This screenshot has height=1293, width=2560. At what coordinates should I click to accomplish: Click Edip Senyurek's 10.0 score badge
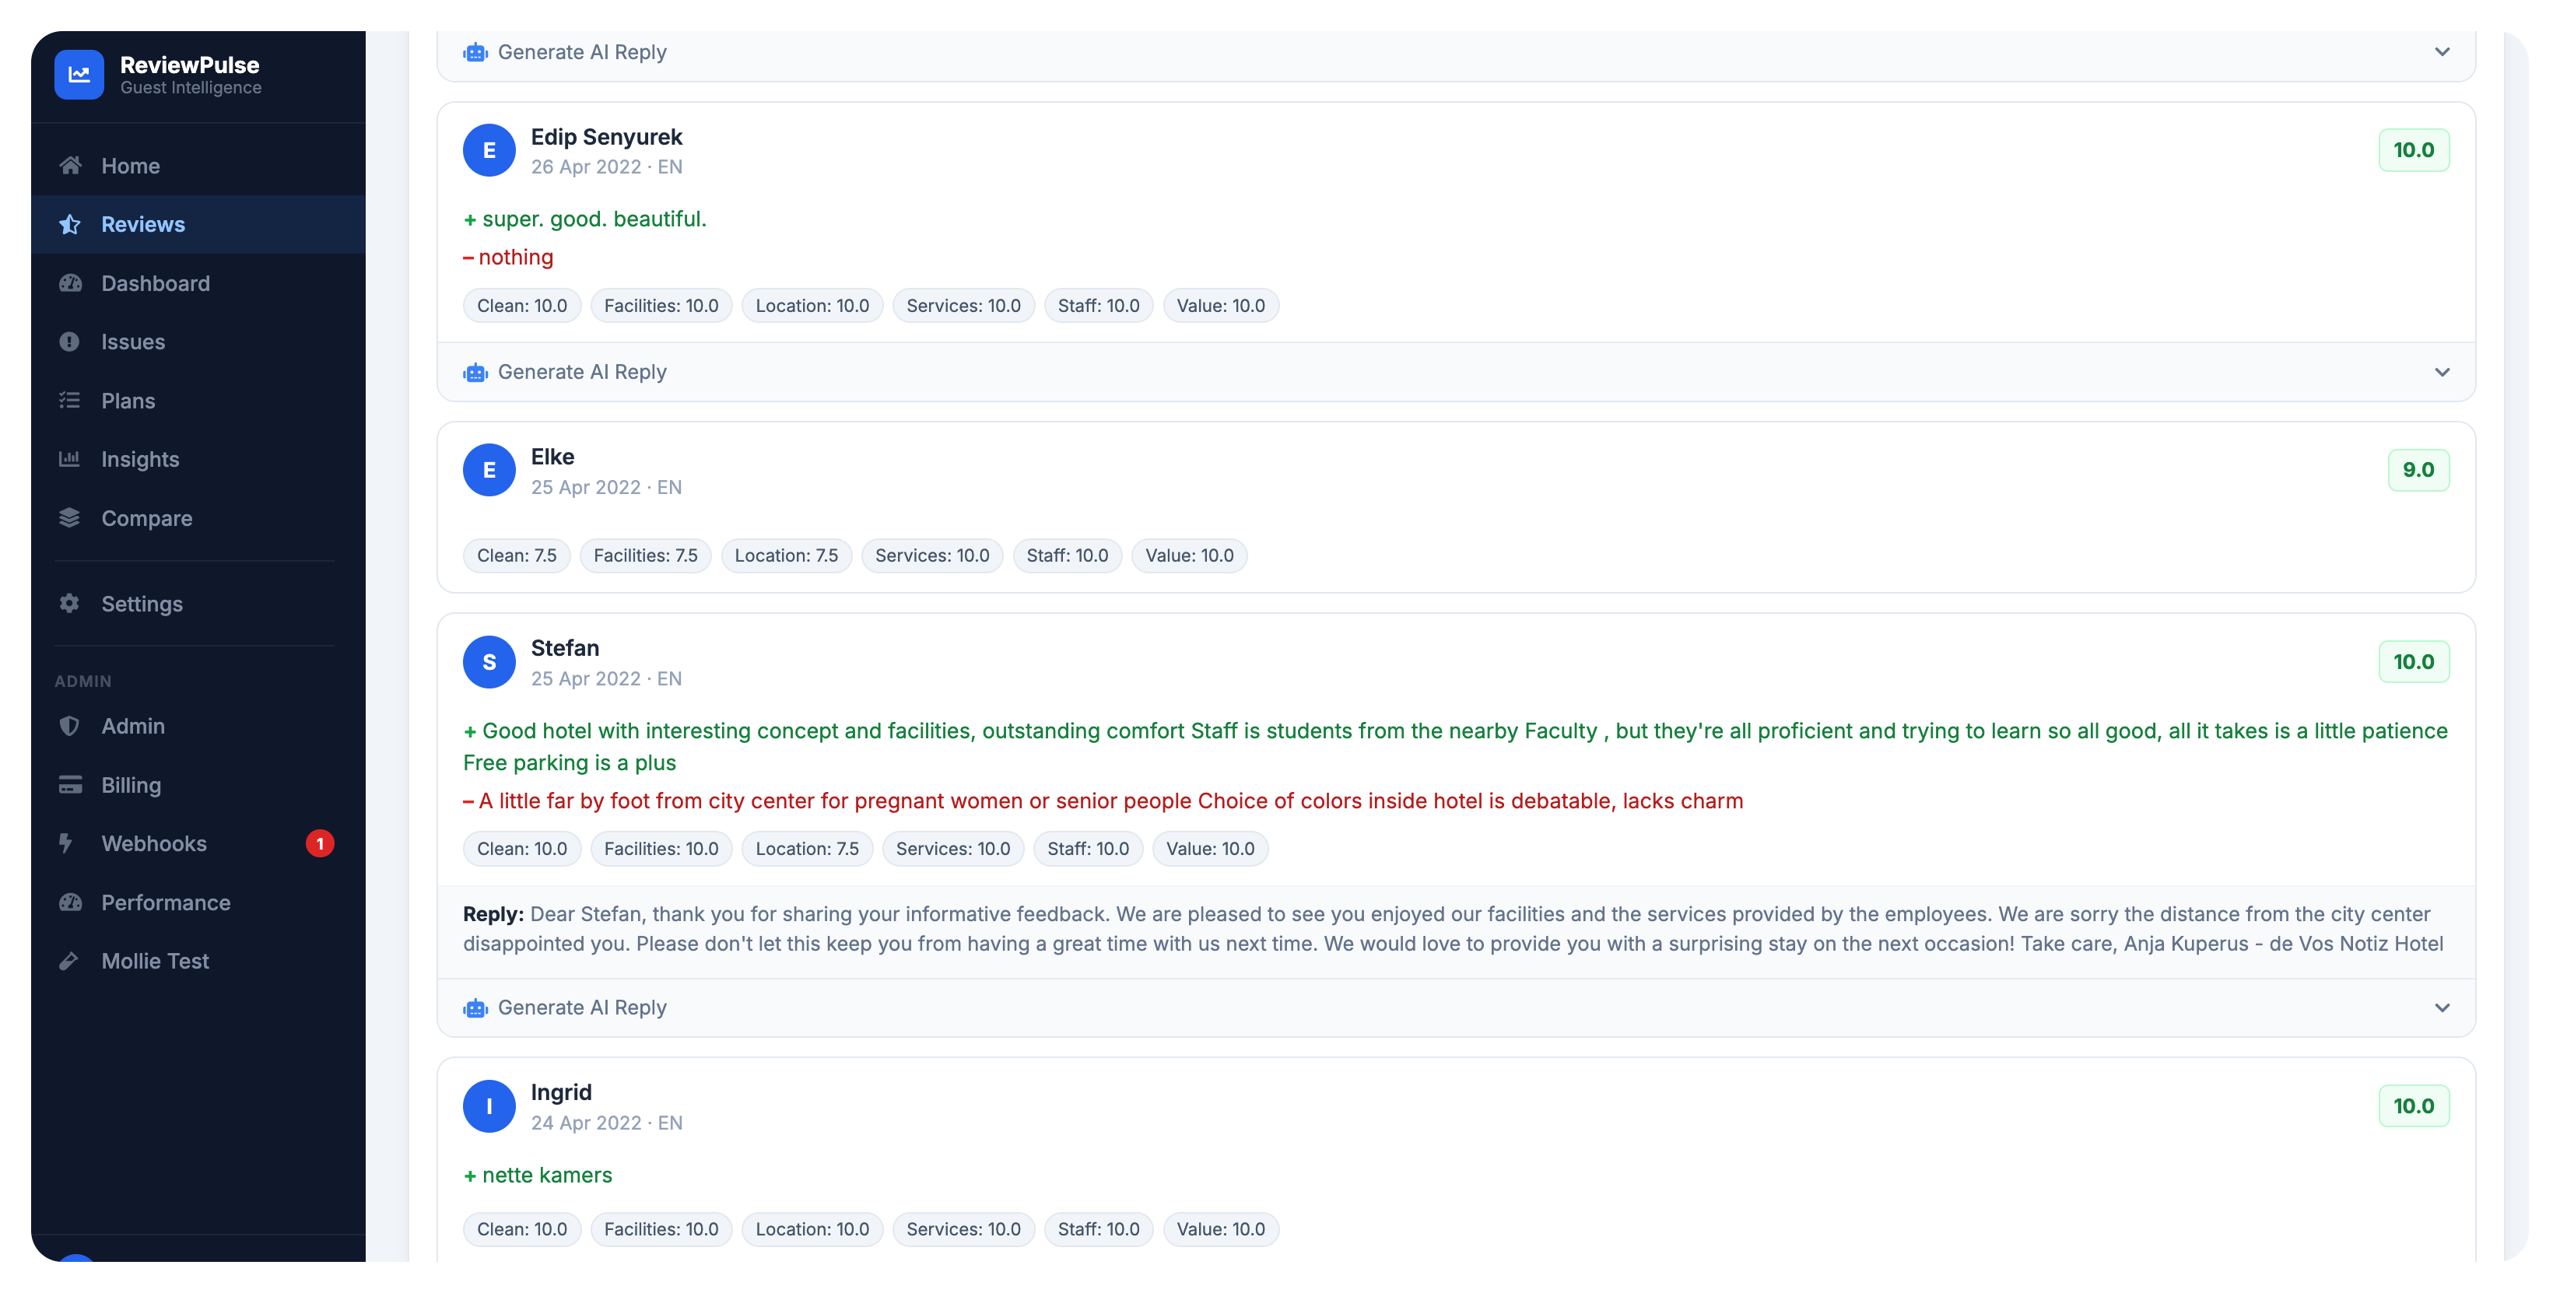(2413, 150)
